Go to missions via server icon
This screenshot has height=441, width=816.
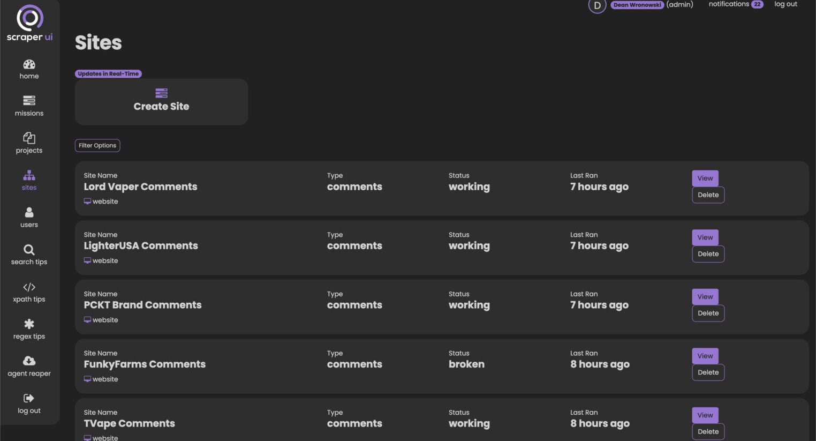(x=29, y=101)
